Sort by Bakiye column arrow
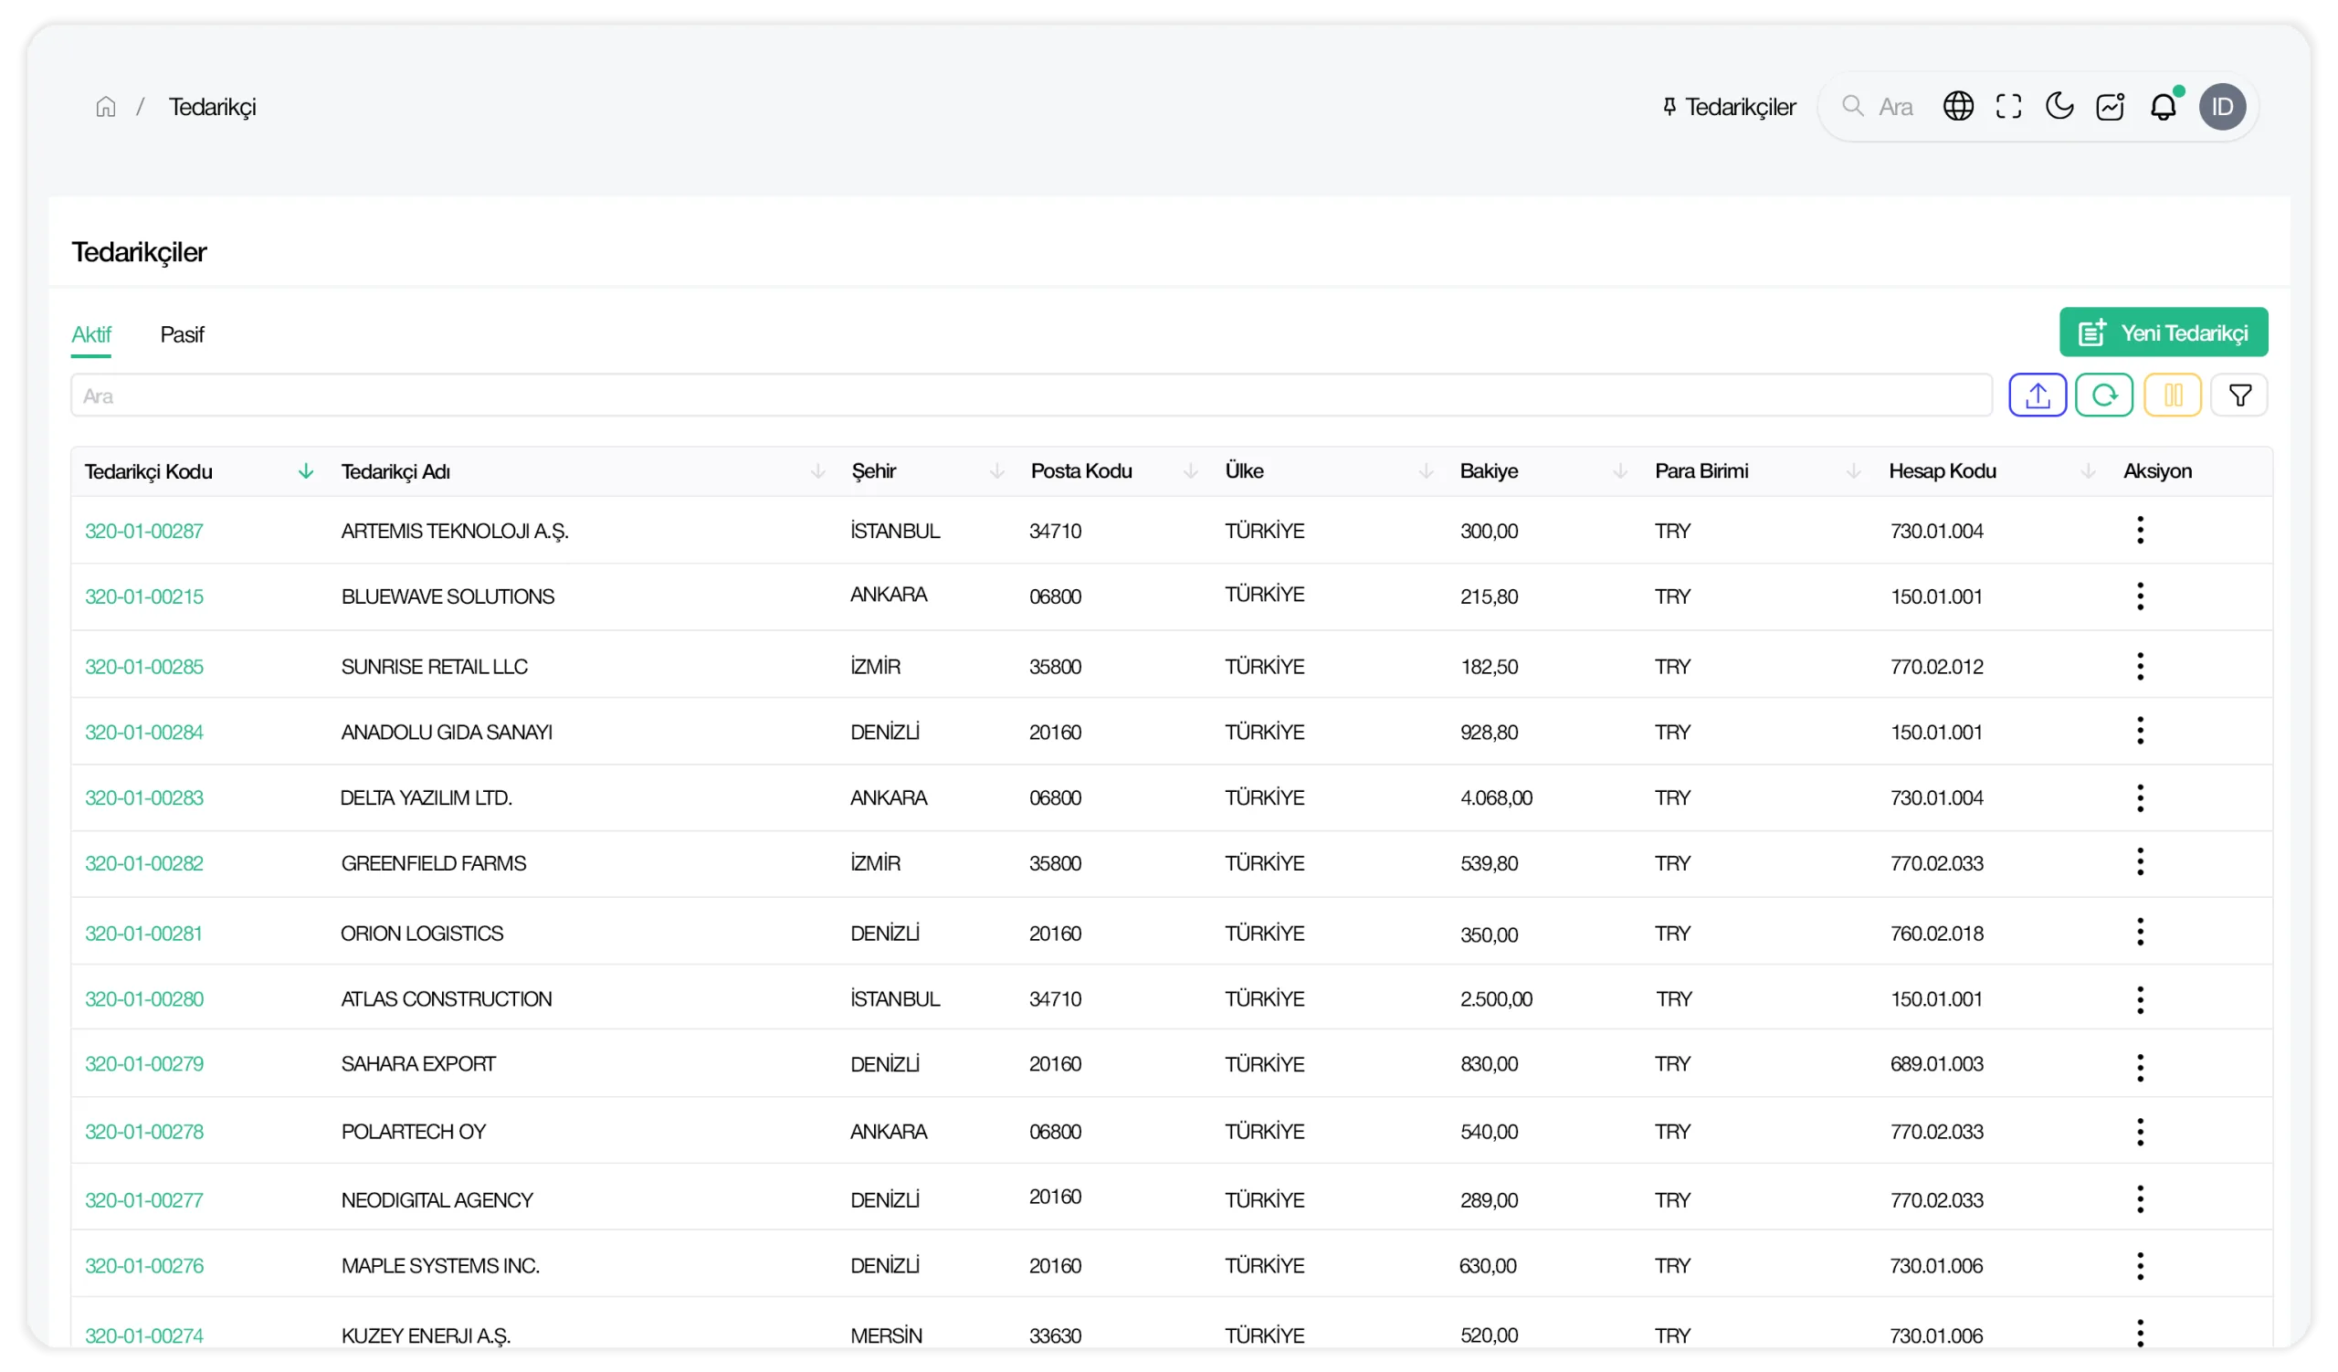The width and height of the screenshot is (2338, 1372). pos(1621,472)
